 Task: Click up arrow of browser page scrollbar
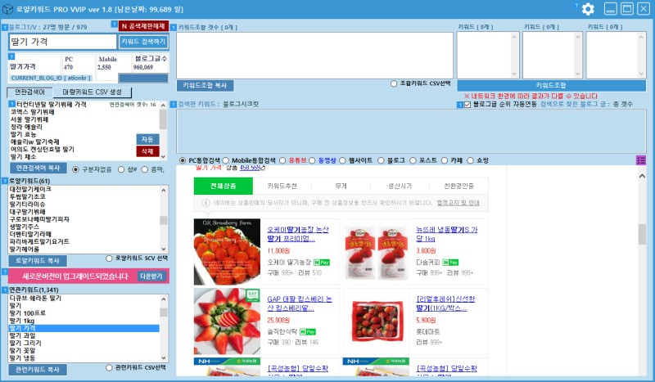(642, 176)
